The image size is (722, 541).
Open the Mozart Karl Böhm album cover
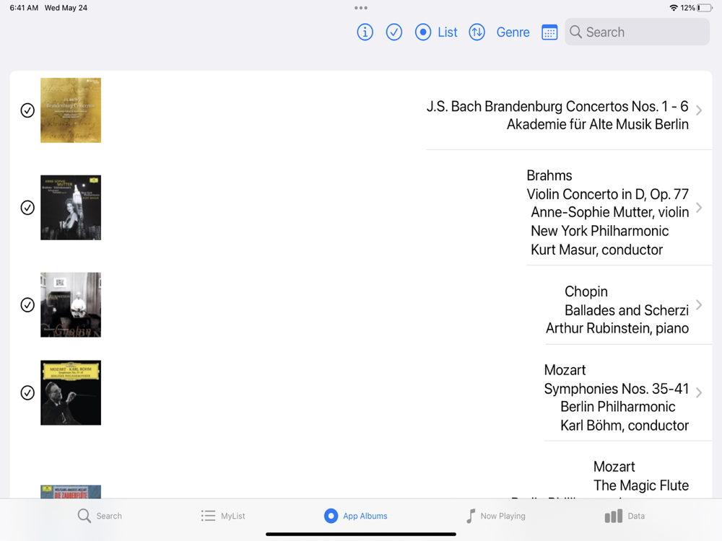coord(71,393)
